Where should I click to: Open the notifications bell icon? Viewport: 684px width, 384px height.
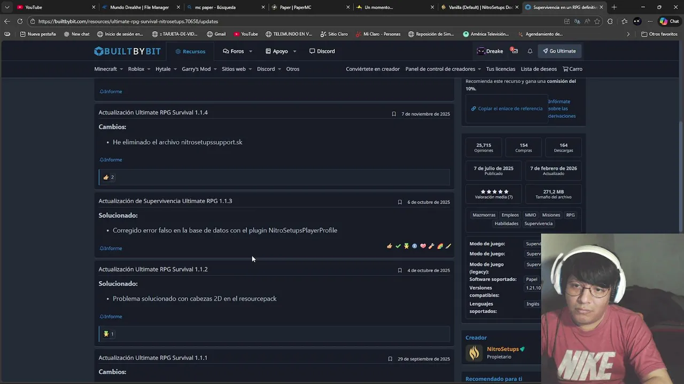coord(530,51)
